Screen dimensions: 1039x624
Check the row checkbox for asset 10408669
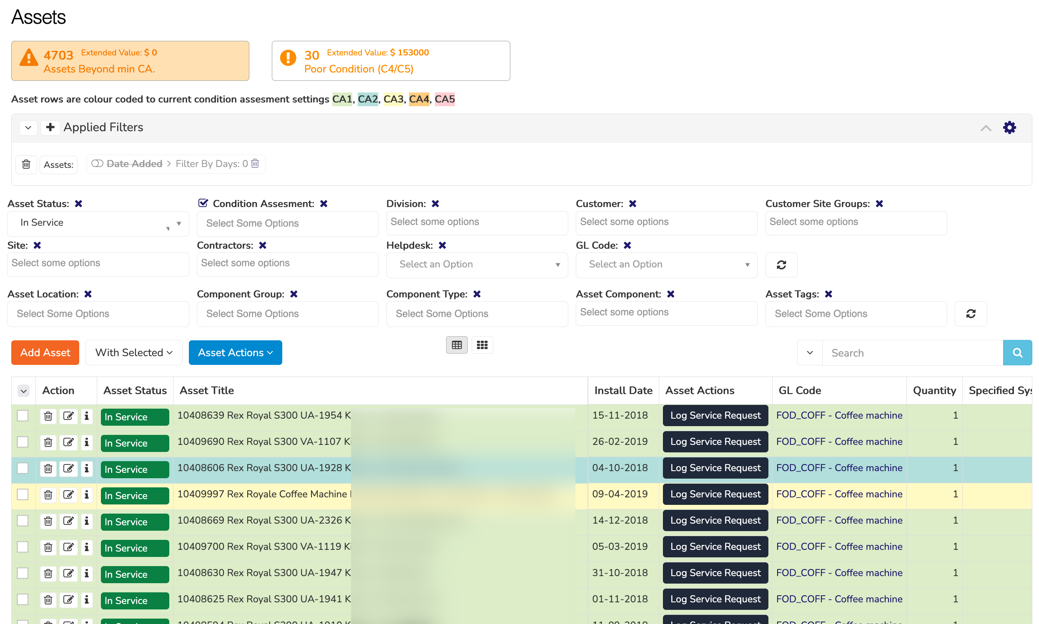(x=23, y=521)
